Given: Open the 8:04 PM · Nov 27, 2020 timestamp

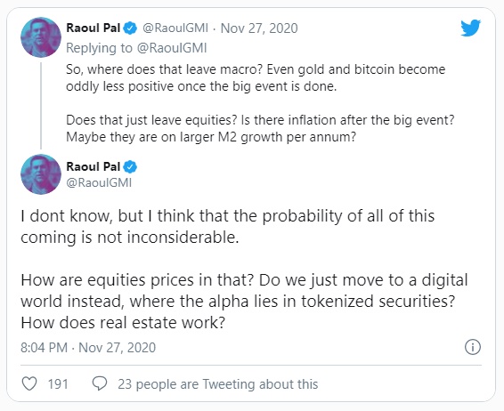Looking at the screenshot, I should [88, 348].
